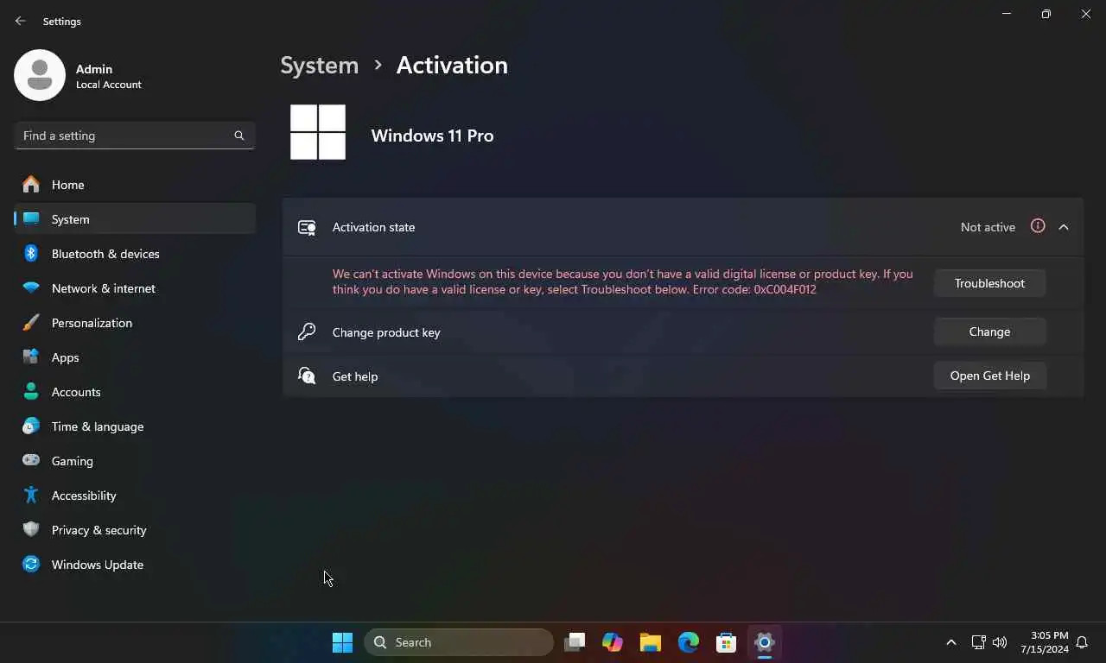
Task: Select System in the sidebar
Action: click(135, 219)
